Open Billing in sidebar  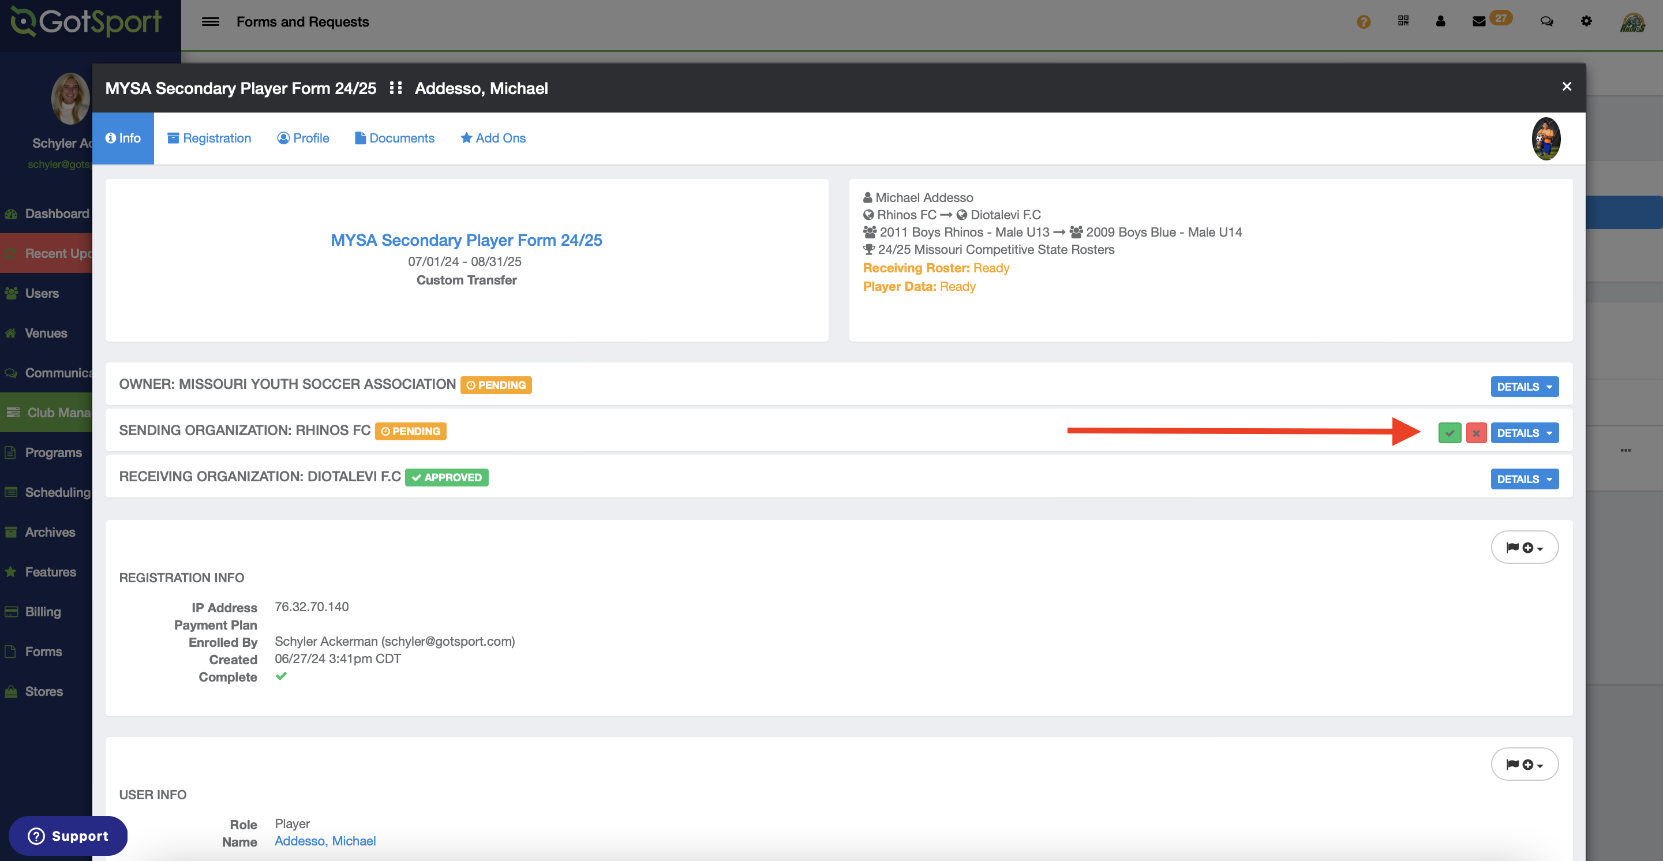pos(46,611)
